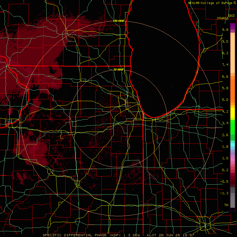
Task: Click the TH legend label
Action: point(226,205)
